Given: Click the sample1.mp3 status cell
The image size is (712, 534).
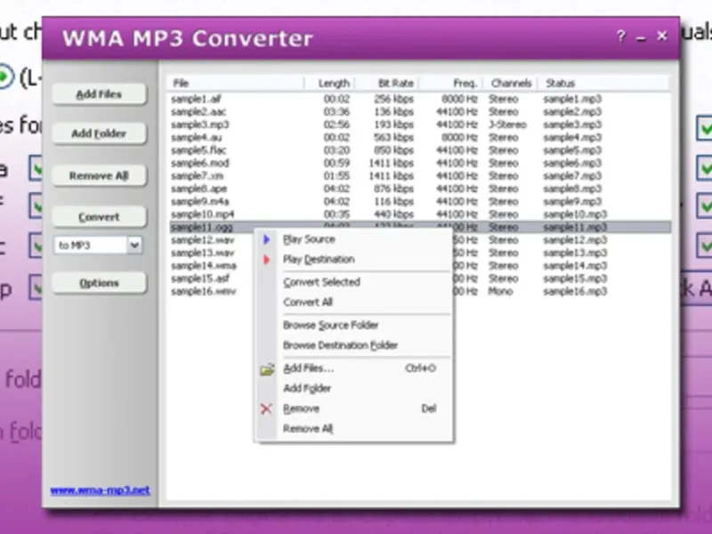Looking at the screenshot, I should pos(572,99).
